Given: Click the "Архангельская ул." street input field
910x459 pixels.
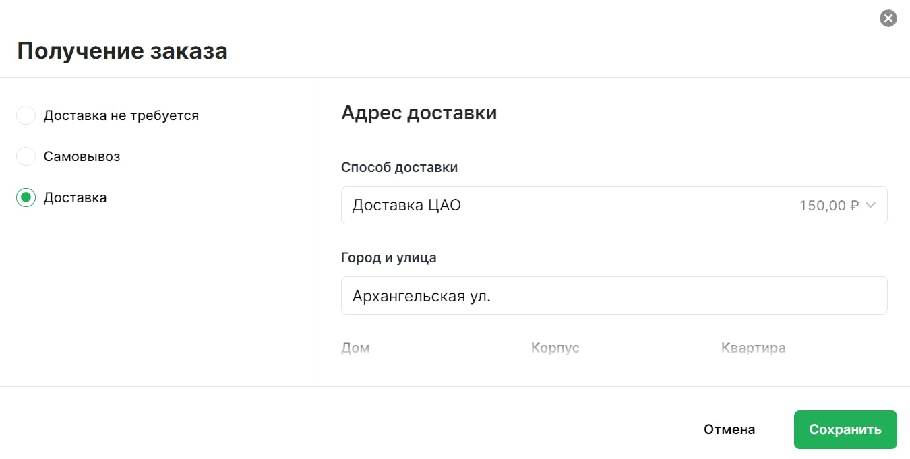Looking at the screenshot, I should click(613, 295).
